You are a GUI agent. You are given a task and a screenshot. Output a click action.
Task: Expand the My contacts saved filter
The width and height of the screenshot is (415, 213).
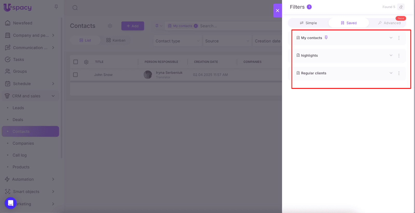tap(391, 38)
